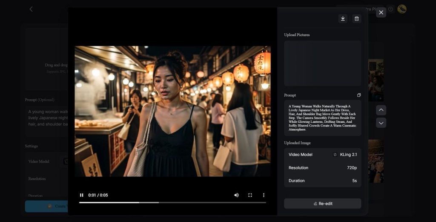Click the KLing 2.1 model icon
Screen dimensions: 436x222
point(335,155)
